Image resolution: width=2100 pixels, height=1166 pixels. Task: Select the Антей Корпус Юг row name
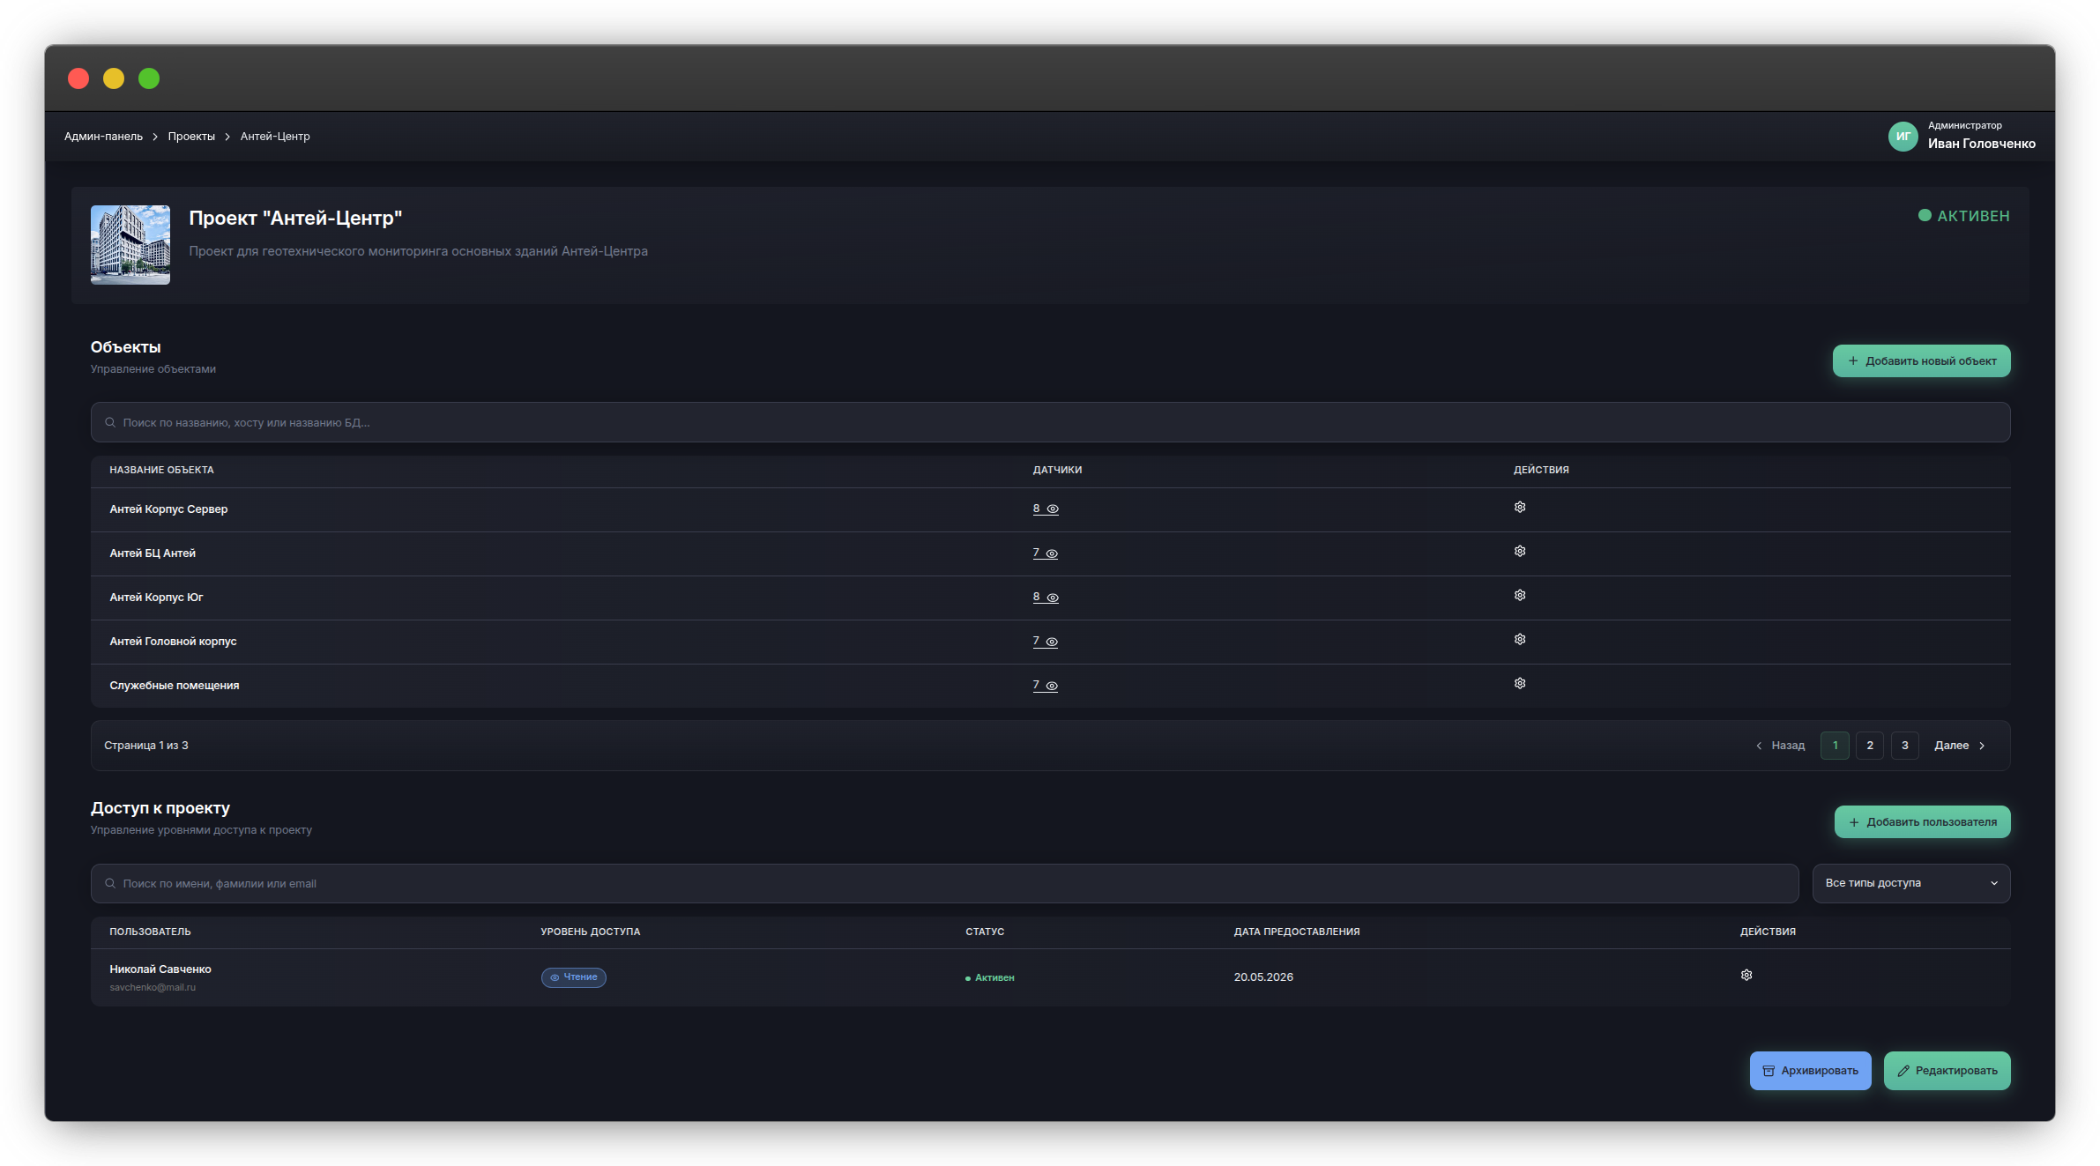[156, 598]
